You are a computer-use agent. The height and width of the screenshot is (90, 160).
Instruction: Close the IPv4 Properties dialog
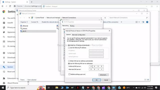click(109, 31)
